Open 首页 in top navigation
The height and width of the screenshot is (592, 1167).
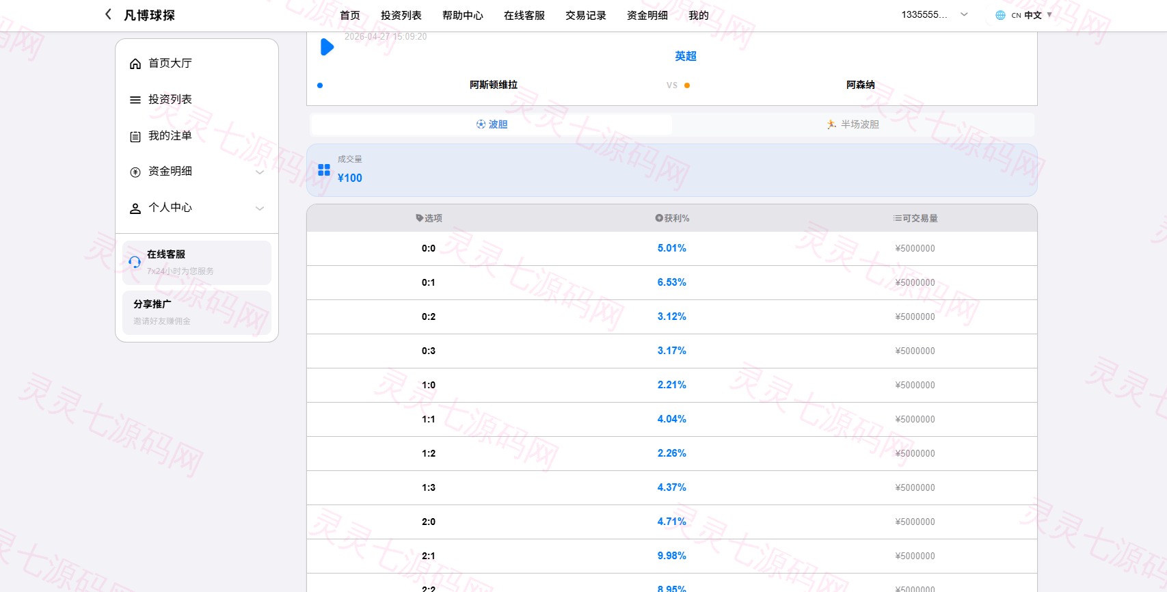350,15
